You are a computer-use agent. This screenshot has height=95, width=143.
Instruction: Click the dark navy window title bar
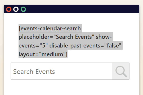71,9
